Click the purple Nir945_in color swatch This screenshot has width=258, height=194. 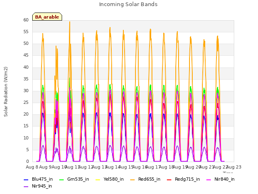26,187
